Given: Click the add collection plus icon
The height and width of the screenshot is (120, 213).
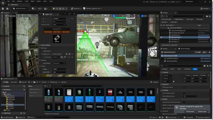Looking at the screenshot, I should click(x=21, y=113).
